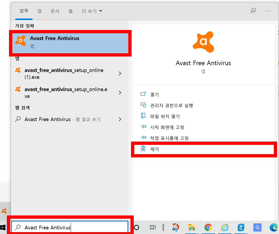Launch Snipping Tool scissors icon on taskbar
279x234 pixels.
pyautogui.click(x=176, y=227)
